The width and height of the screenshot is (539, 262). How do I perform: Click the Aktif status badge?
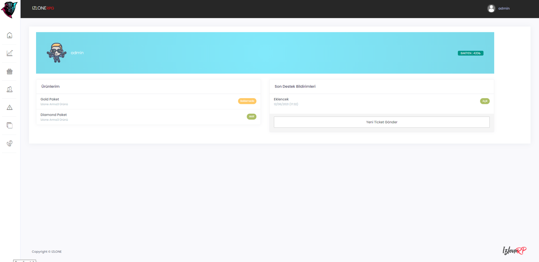[x=251, y=117]
